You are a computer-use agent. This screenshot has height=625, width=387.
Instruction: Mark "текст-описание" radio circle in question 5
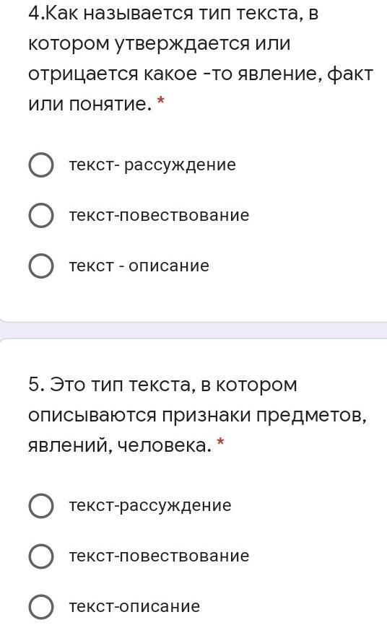pyautogui.click(x=41, y=607)
